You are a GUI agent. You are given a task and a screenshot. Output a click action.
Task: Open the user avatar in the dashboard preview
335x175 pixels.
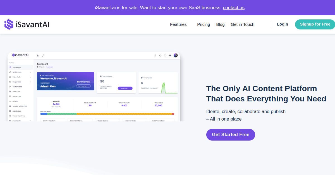point(176,55)
